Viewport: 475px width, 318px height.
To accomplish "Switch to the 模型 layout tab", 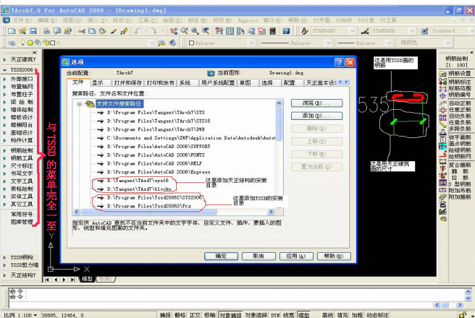I will coord(87,279).
